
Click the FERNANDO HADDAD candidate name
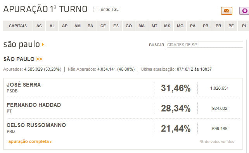click(34, 105)
